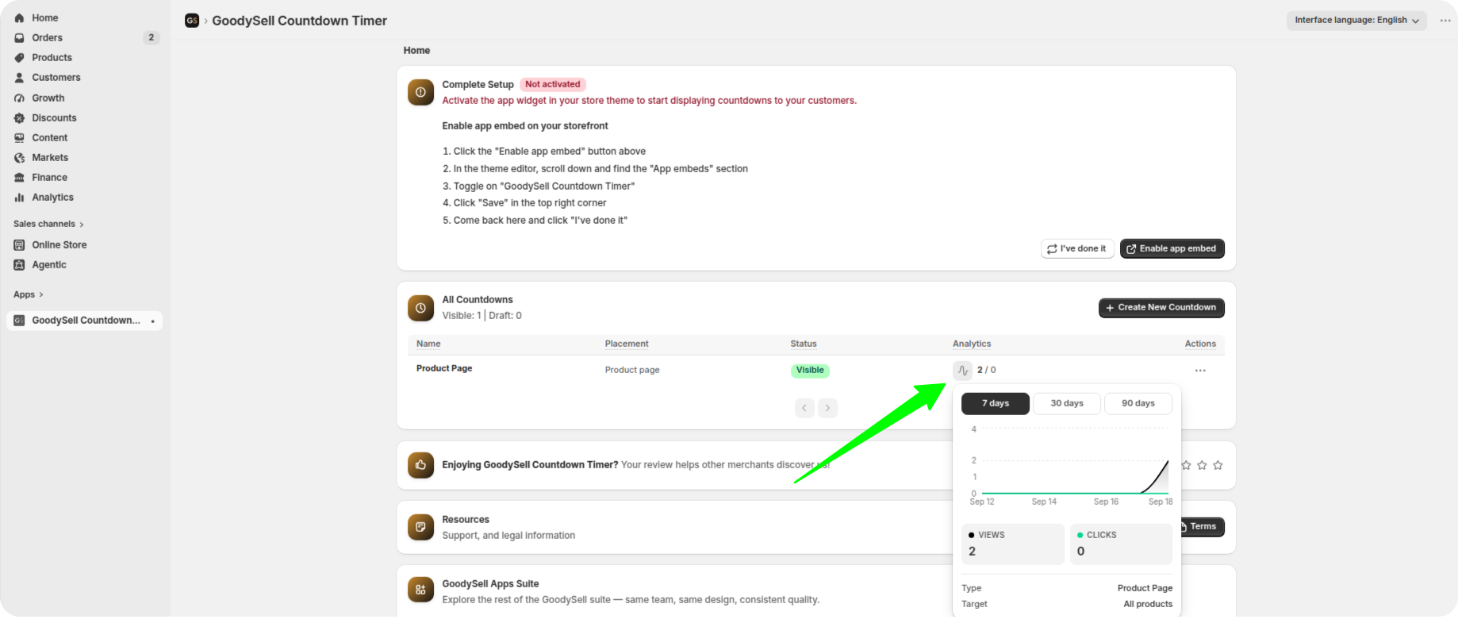Open the Discounts icon in sidebar
This screenshot has height=623, width=1458.
point(20,117)
